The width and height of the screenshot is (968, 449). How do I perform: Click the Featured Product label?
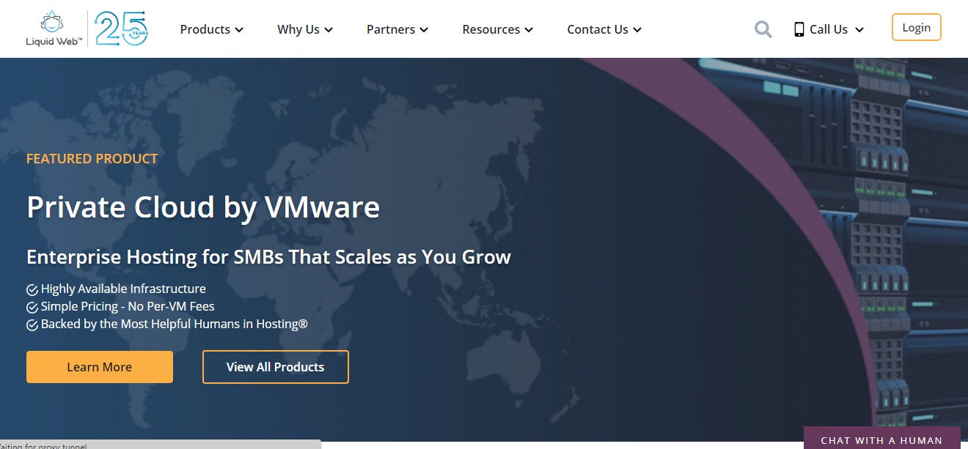[x=92, y=158]
